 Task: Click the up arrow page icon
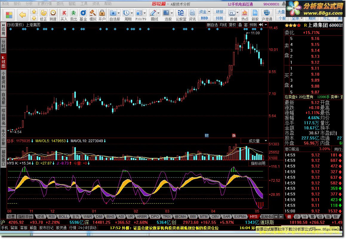(x=34, y=12)
